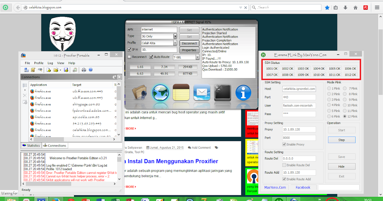Enable the Reconnect checkbox
Viewport: 383px width, 201px height.
129,57
